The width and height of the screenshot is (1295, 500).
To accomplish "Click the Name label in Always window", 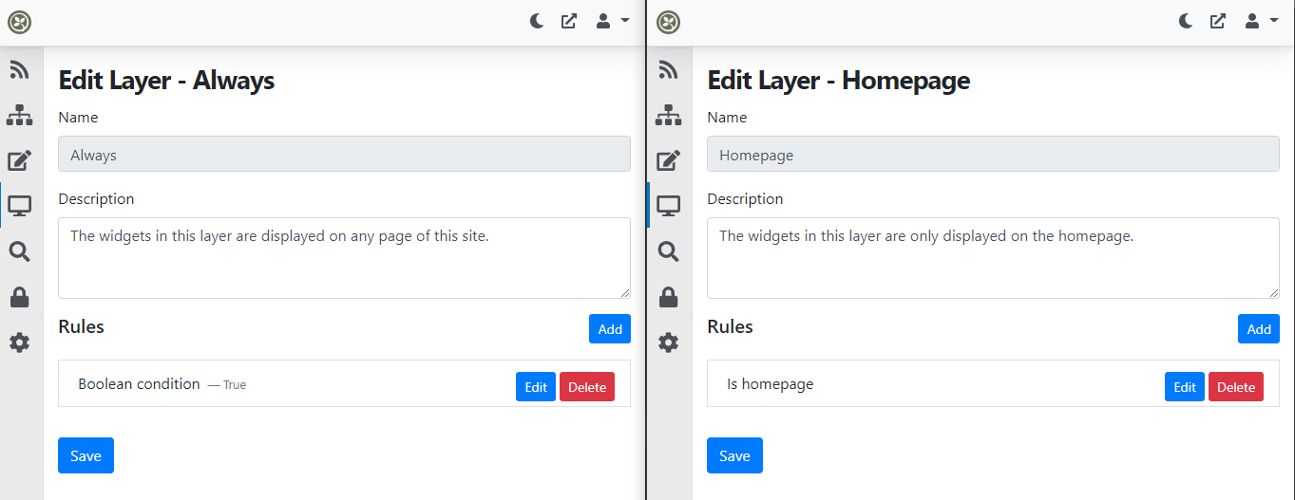I will 78,118.
